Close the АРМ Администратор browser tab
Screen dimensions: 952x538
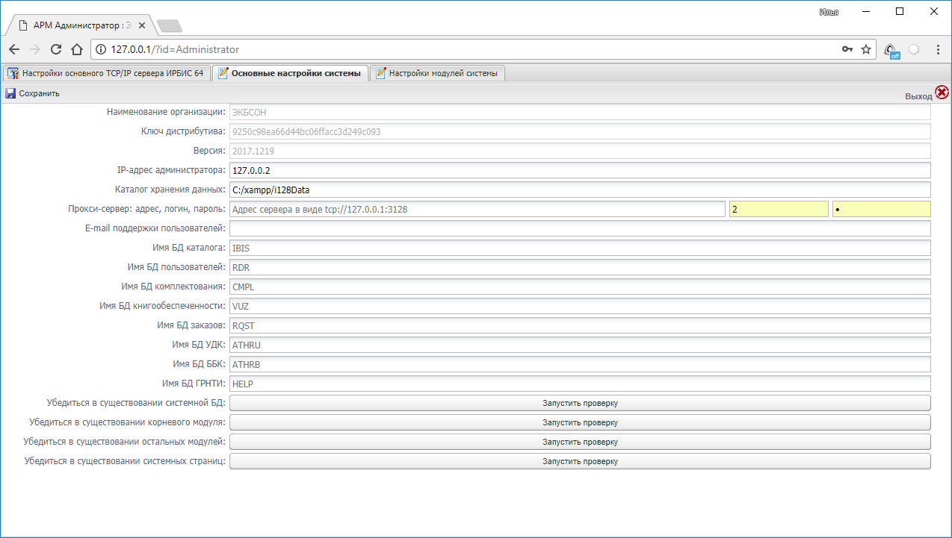[x=142, y=25]
